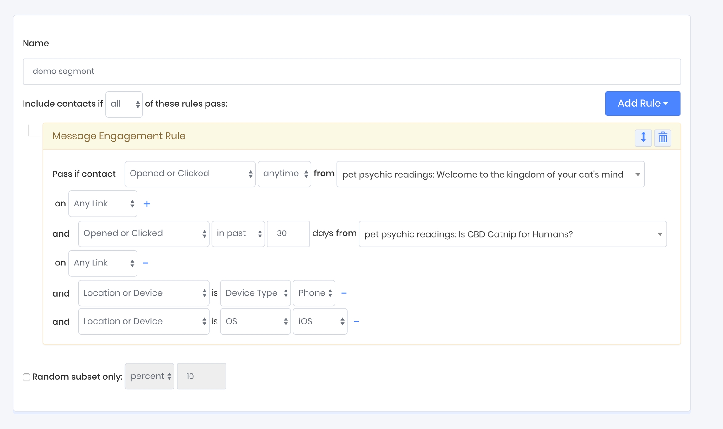Open the iOS value dropdown

pos(320,321)
